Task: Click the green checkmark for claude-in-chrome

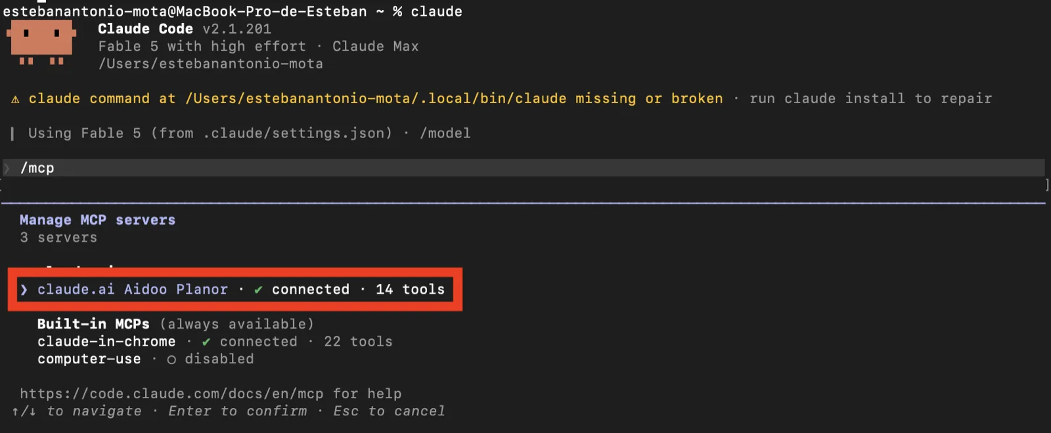Action: [206, 342]
